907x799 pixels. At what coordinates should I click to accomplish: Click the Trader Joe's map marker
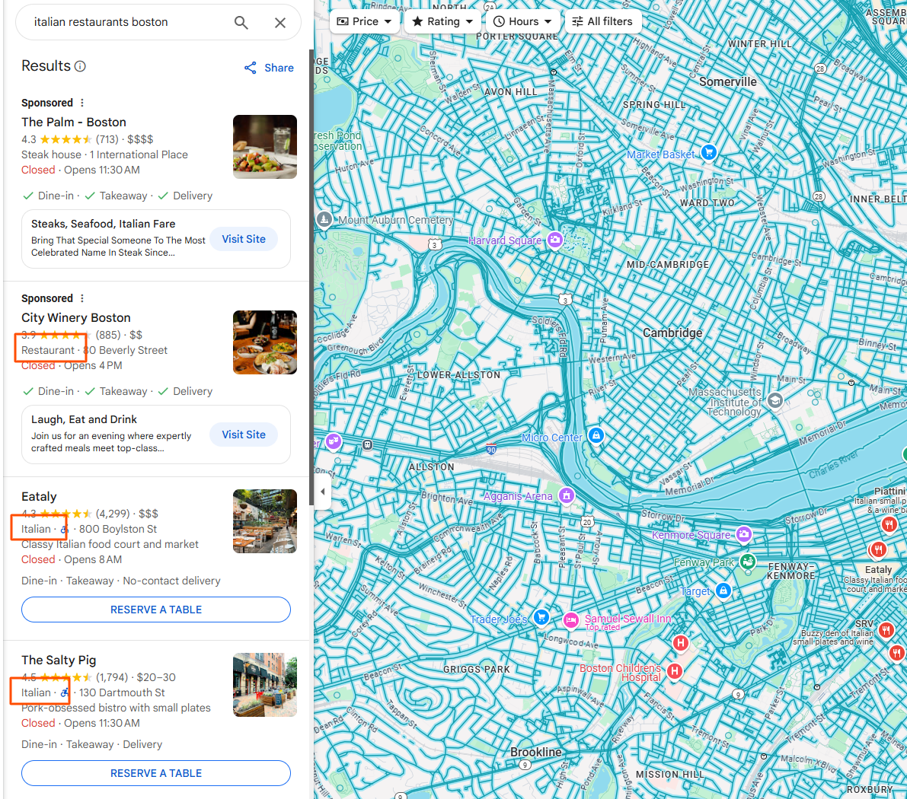pyautogui.click(x=541, y=619)
